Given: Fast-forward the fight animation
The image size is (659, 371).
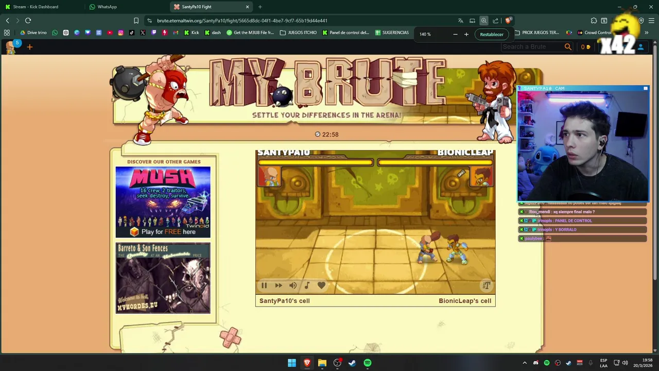Looking at the screenshot, I should [279, 285].
